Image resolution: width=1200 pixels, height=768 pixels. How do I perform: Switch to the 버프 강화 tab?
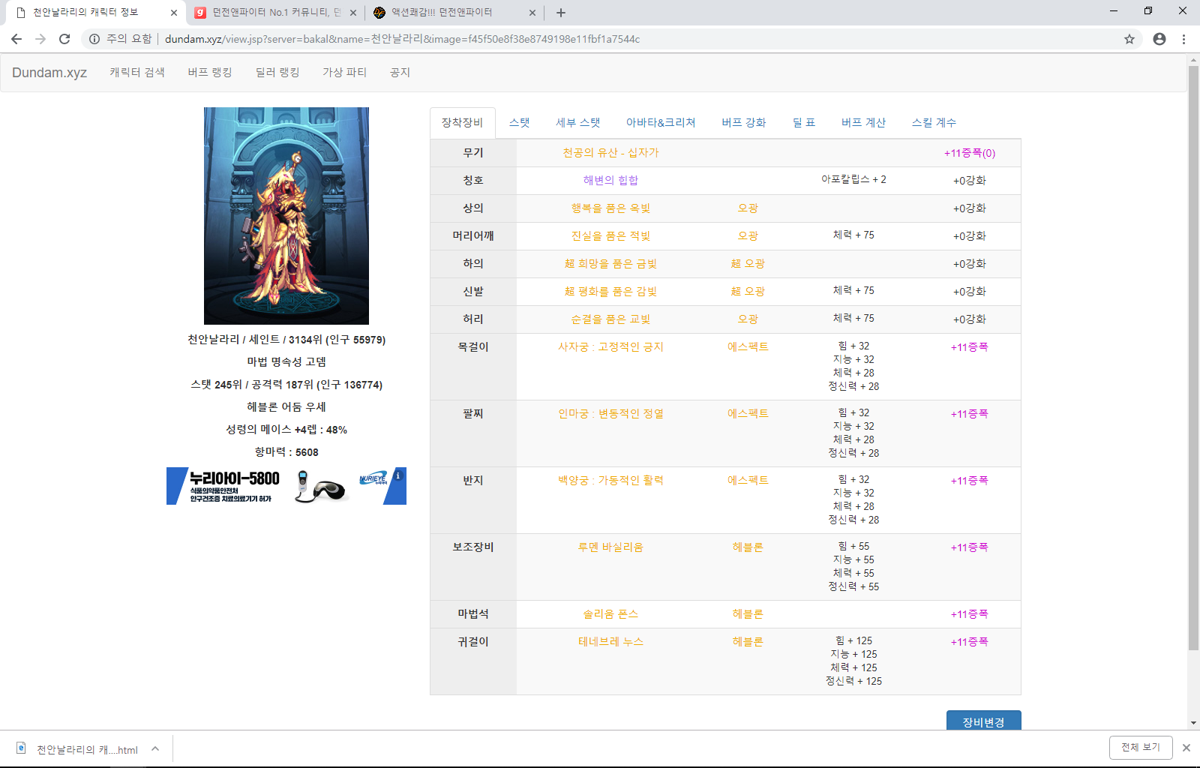pos(744,123)
